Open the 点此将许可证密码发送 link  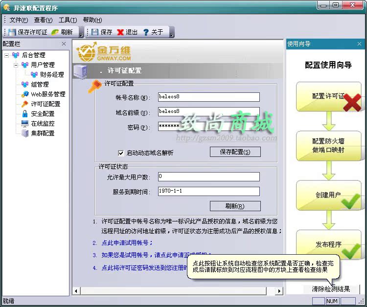pyautogui.click(x=144, y=267)
